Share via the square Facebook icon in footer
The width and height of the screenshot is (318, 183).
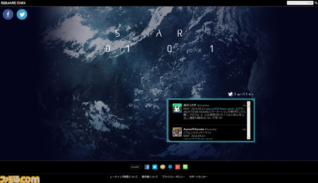[147, 167]
